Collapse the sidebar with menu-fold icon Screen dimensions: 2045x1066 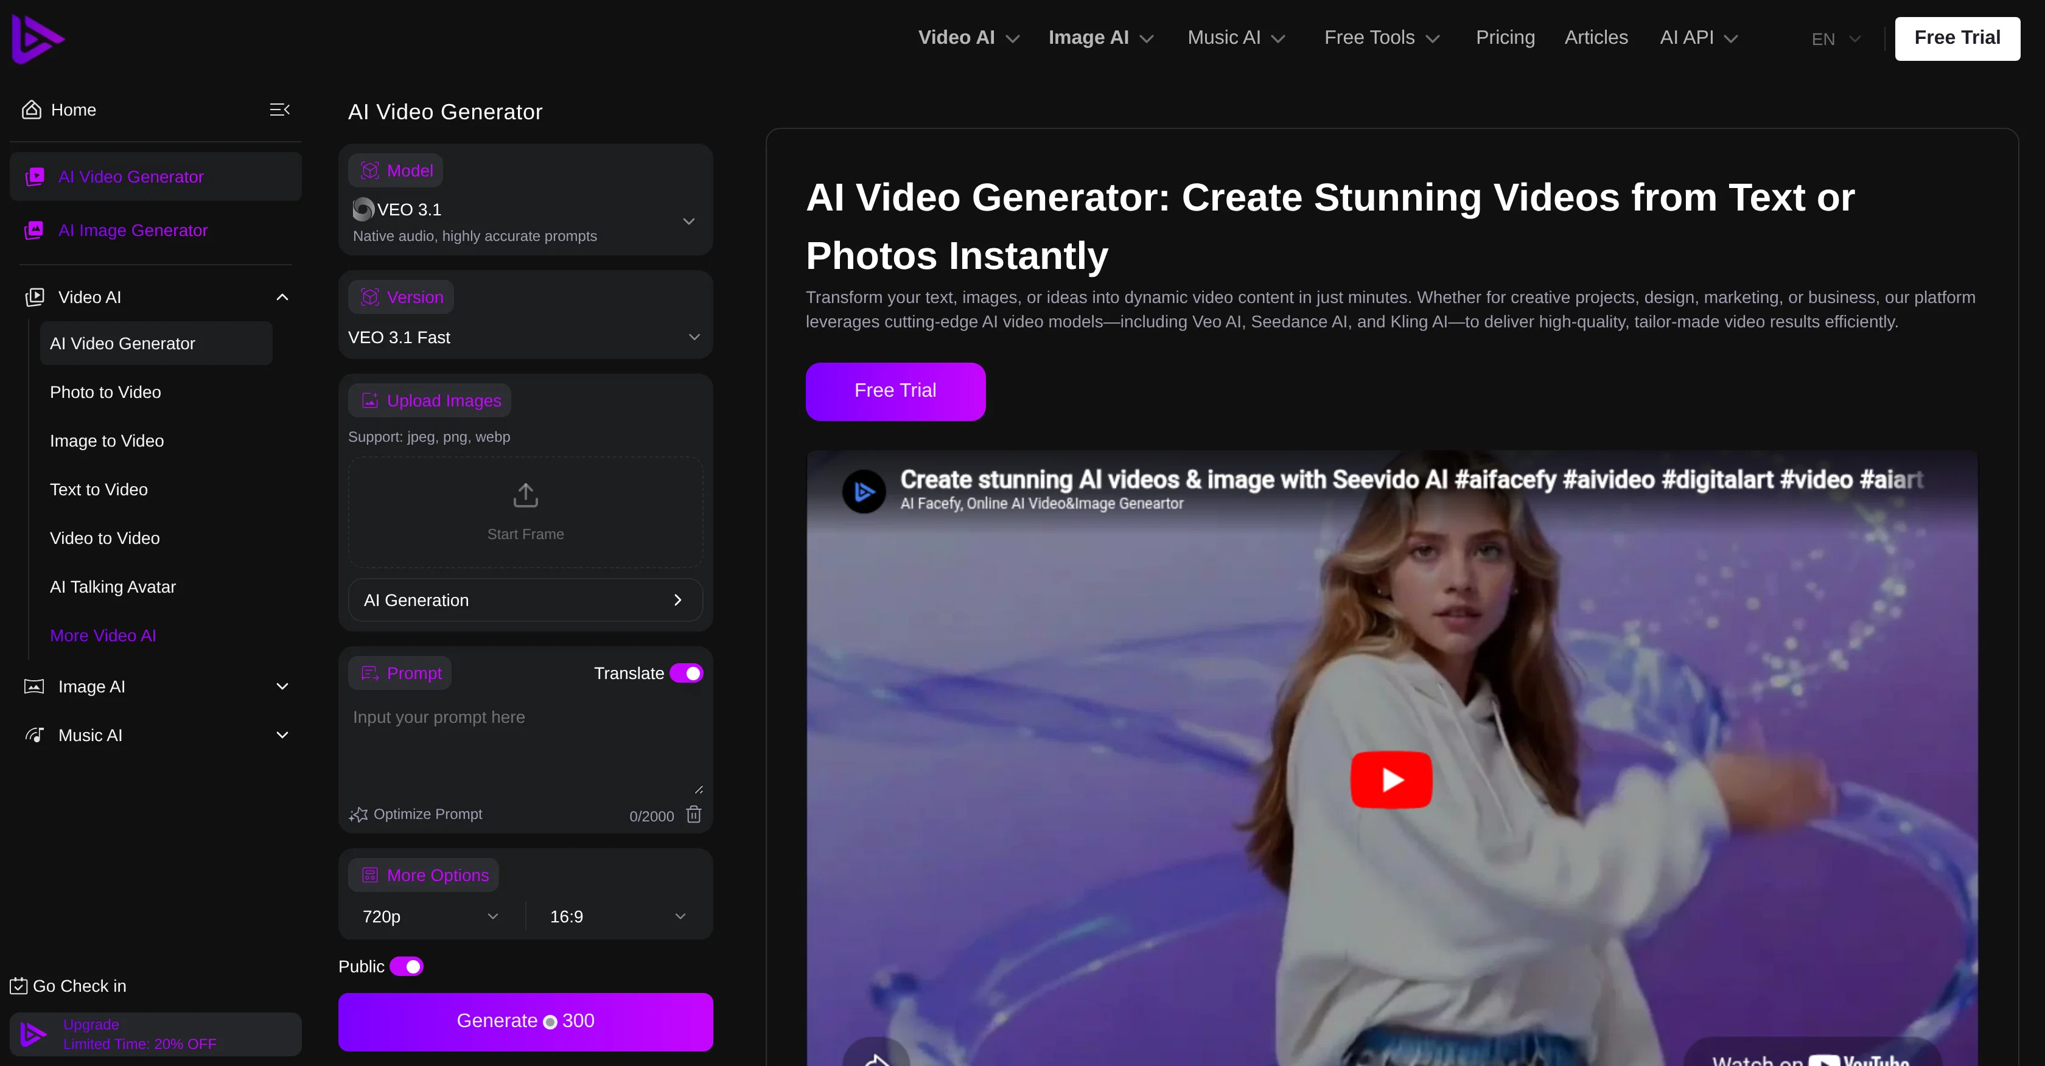tap(279, 110)
